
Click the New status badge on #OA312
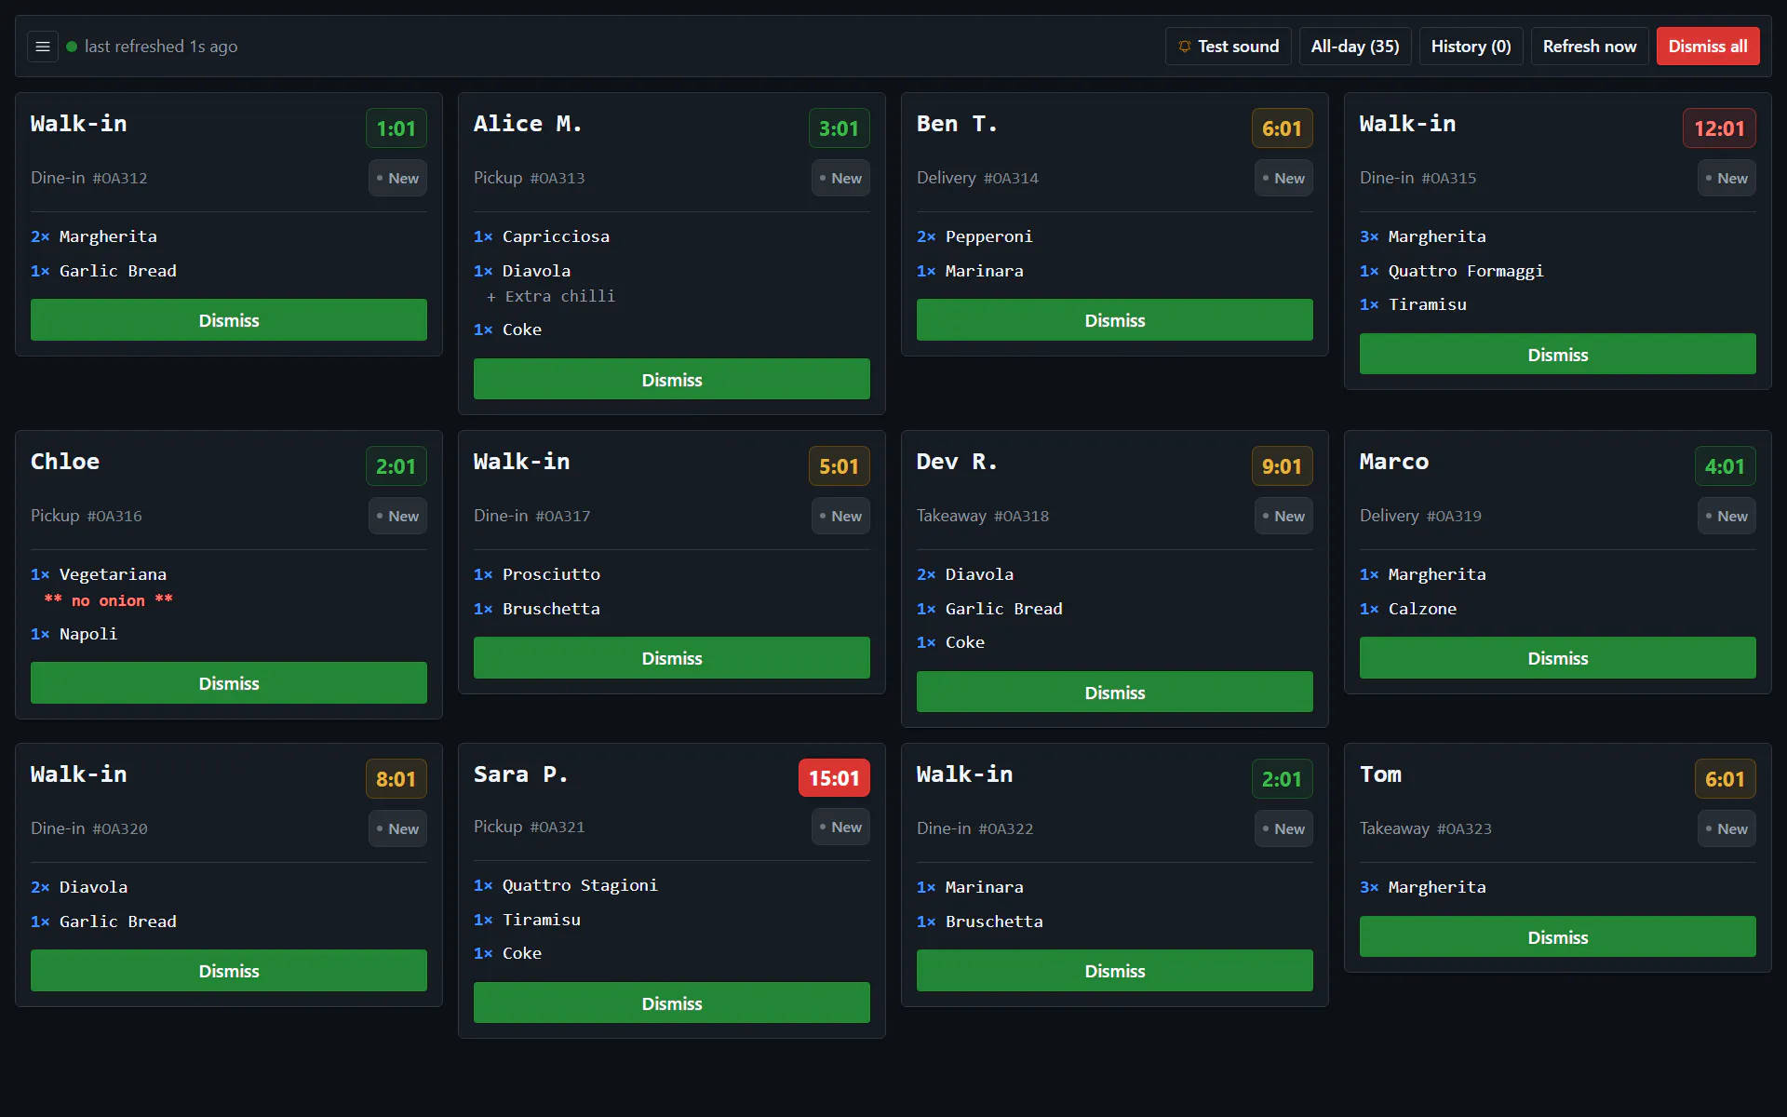tap(397, 178)
